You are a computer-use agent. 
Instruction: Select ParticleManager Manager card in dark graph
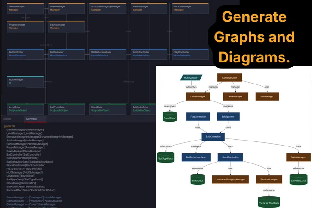pyautogui.click(x=190, y=8)
